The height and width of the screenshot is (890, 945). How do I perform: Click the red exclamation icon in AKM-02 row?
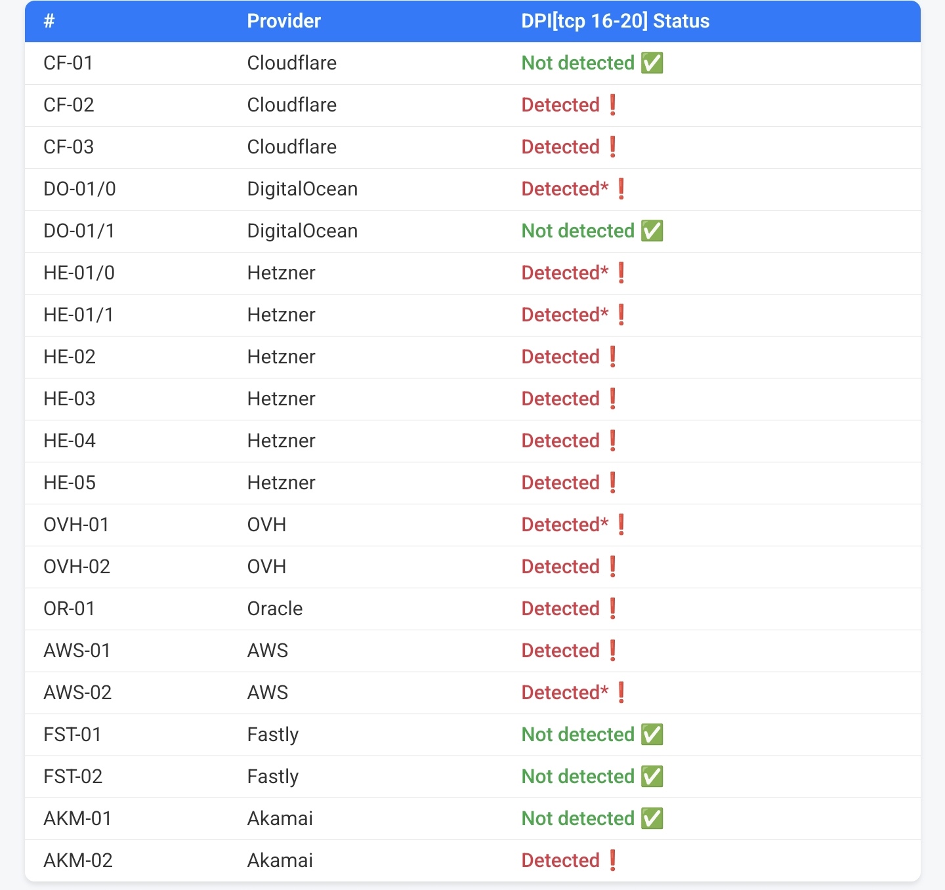point(612,860)
